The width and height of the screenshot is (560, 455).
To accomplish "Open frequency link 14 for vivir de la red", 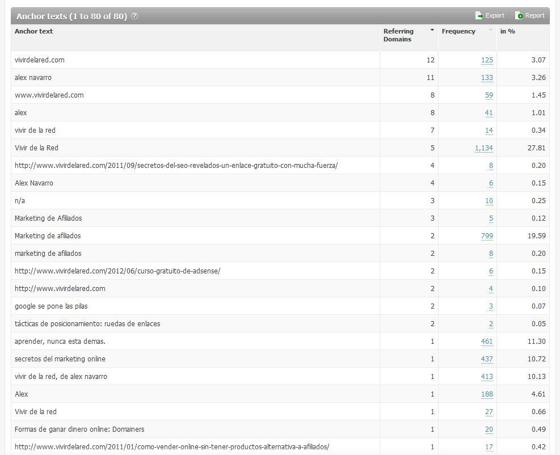I will click(489, 130).
